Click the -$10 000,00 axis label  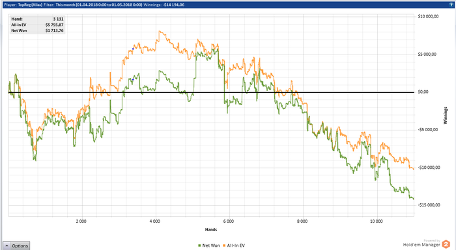pos(429,168)
